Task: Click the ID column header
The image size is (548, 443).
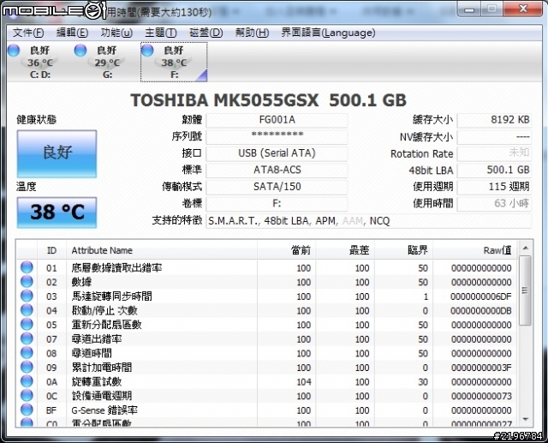Action: (51, 250)
